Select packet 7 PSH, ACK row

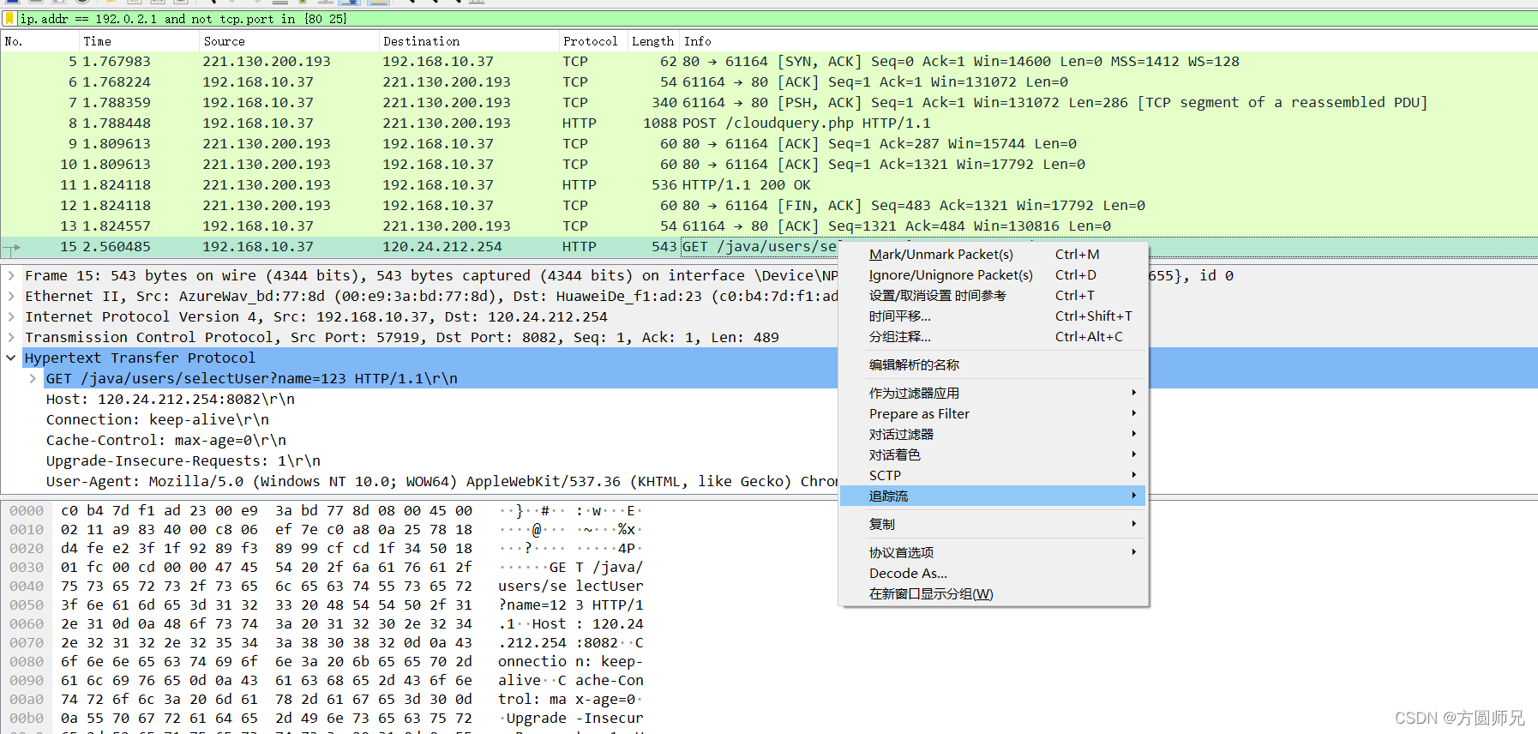point(769,103)
